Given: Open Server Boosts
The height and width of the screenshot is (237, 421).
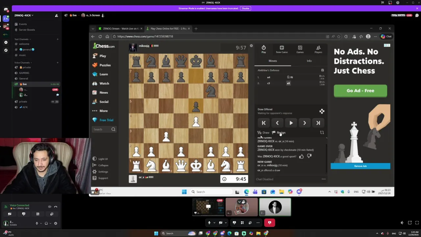Looking at the screenshot, I should tap(27, 30).
